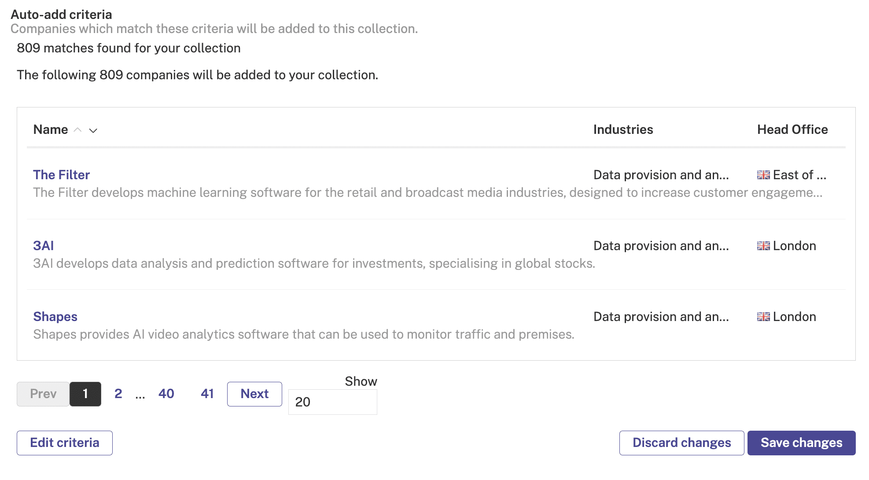This screenshot has width=869, height=480.
Task: Click the Head Office column header
Action: pos(792,129)
